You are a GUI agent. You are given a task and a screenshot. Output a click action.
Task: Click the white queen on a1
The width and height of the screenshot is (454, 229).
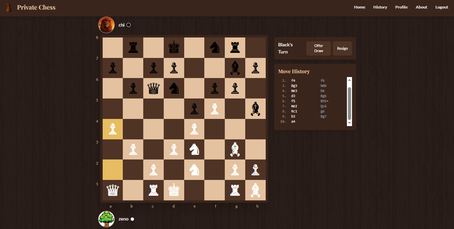[x=113, y=190]
